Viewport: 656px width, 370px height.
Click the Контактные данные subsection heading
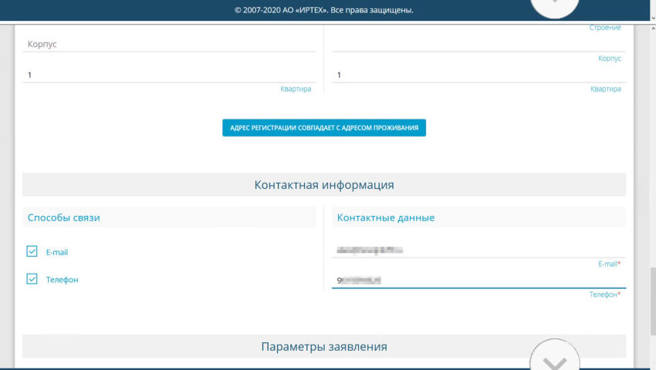(386, 217)
